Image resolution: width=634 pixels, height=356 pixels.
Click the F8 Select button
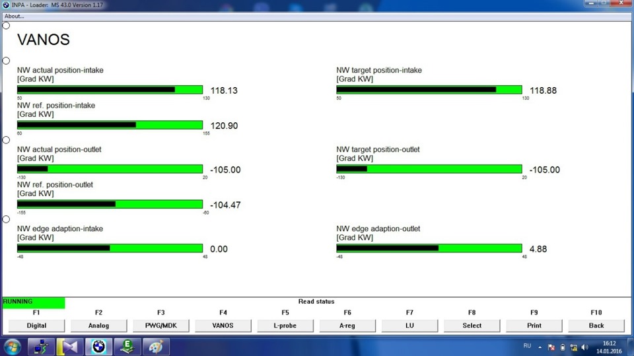(472, 326)
